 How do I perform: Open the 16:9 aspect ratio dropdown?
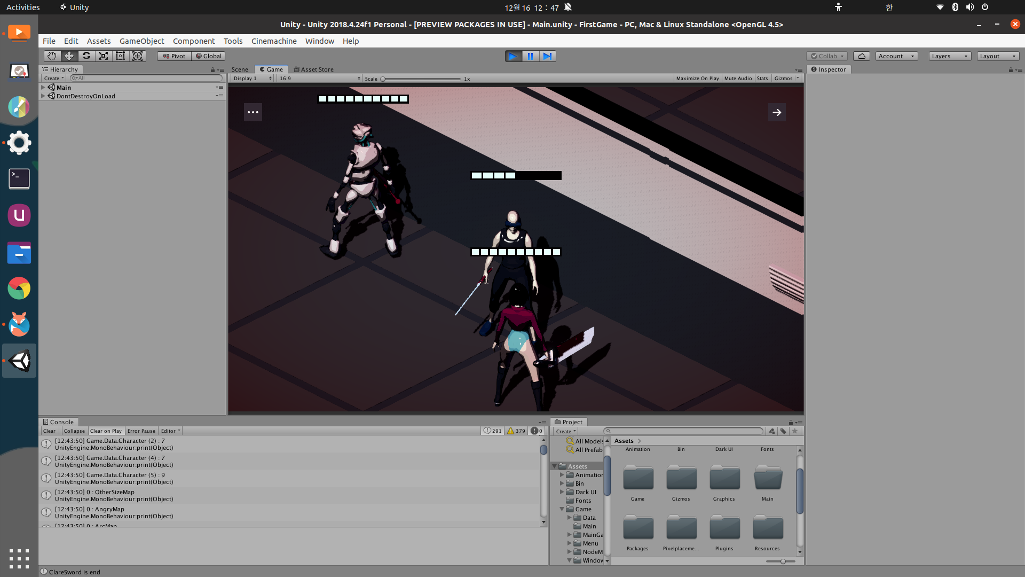tap(319, 79)
